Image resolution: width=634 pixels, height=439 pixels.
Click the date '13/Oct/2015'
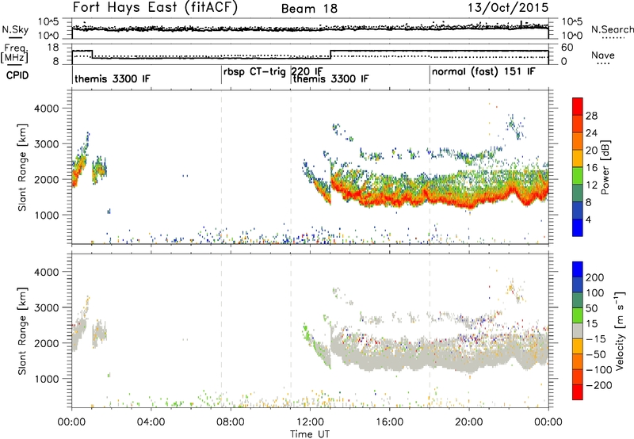pos(508,8)
